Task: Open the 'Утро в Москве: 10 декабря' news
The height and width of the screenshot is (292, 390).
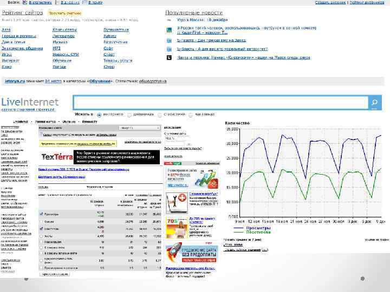Action: pyautogui.click(x=202, y=20)
